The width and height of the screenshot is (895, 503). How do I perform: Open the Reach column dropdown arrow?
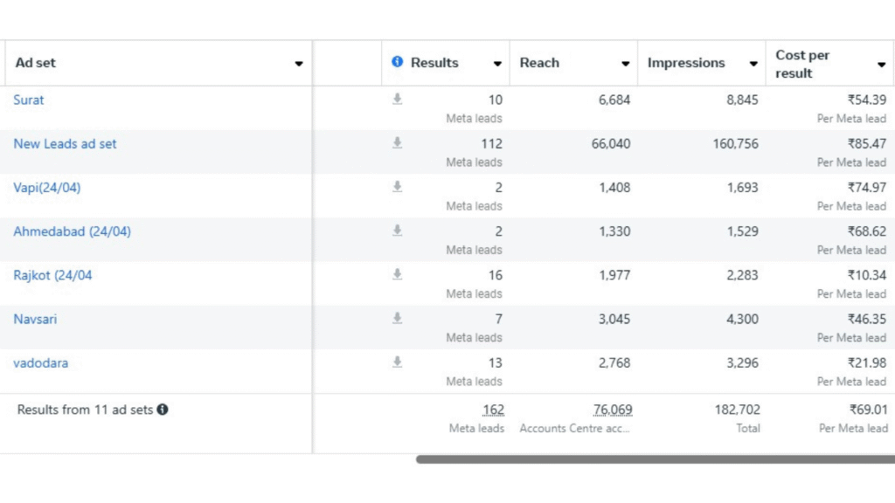click(x=625, y=64)
